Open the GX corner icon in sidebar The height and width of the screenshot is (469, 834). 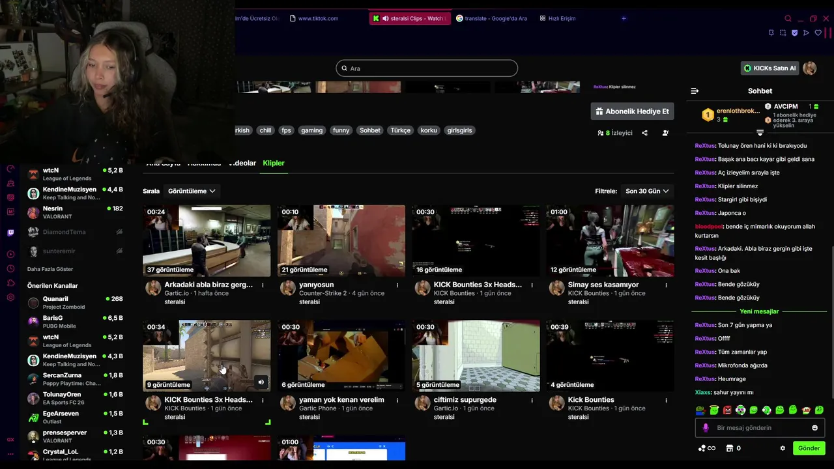click(x=10, y=440)
